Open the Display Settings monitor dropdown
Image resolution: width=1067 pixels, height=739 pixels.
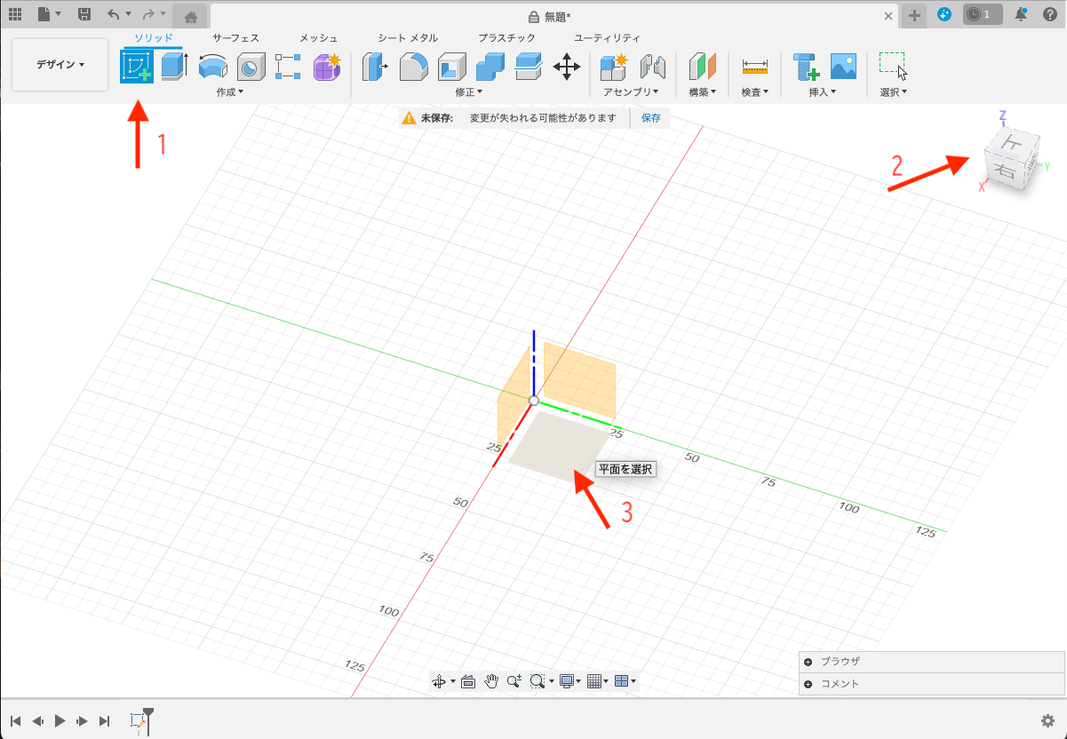570,681
